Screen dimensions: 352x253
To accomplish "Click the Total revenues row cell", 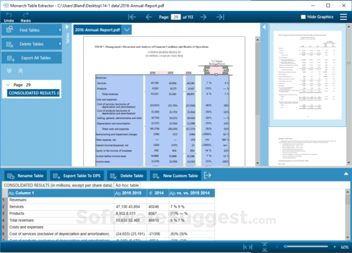I will pos(61,220).
